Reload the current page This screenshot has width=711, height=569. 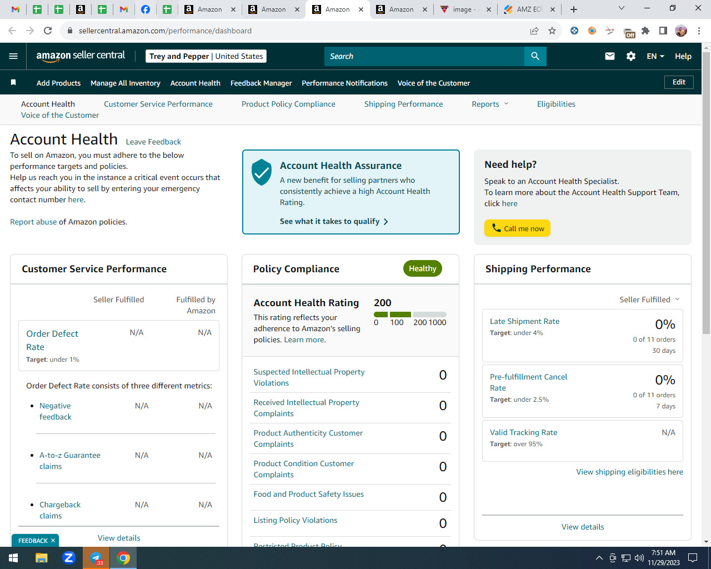click(x=48, y=31)
